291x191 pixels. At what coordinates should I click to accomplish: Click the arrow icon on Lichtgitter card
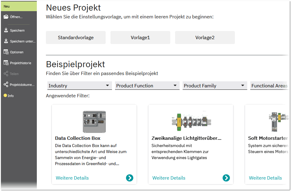pyautogui.click(x=226, y=178)
